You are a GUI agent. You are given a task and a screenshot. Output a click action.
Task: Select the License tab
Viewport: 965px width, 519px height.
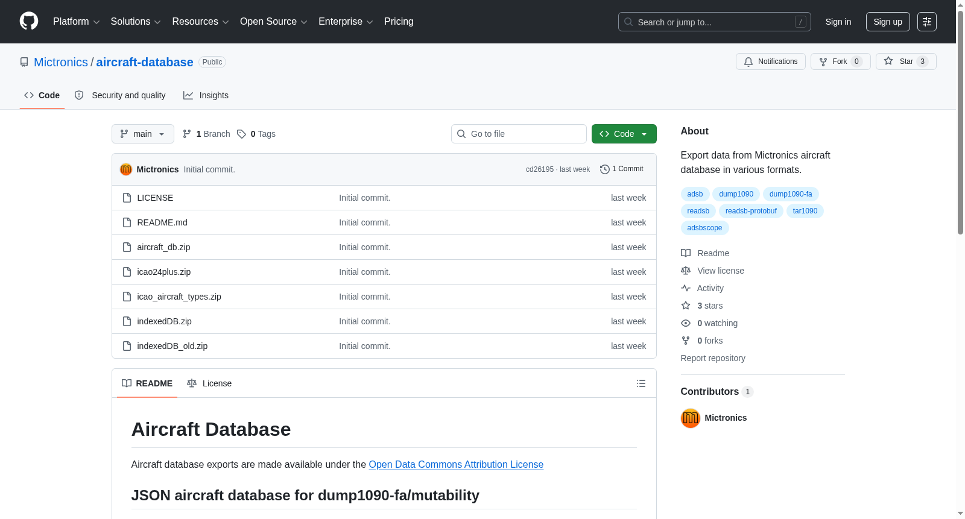[x=209, y=383]
